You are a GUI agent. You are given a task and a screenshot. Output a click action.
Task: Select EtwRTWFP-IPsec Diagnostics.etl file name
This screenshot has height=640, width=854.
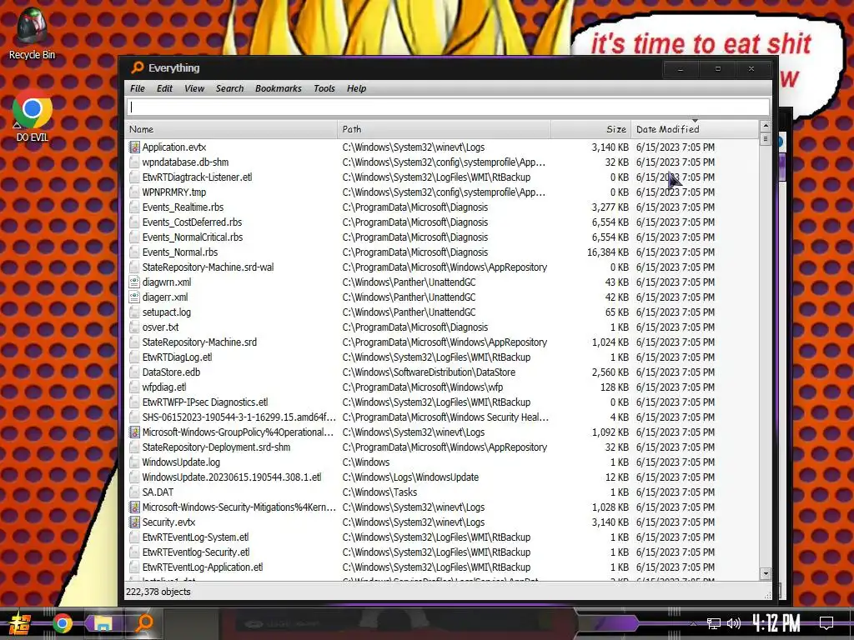[x=205, y=402]
